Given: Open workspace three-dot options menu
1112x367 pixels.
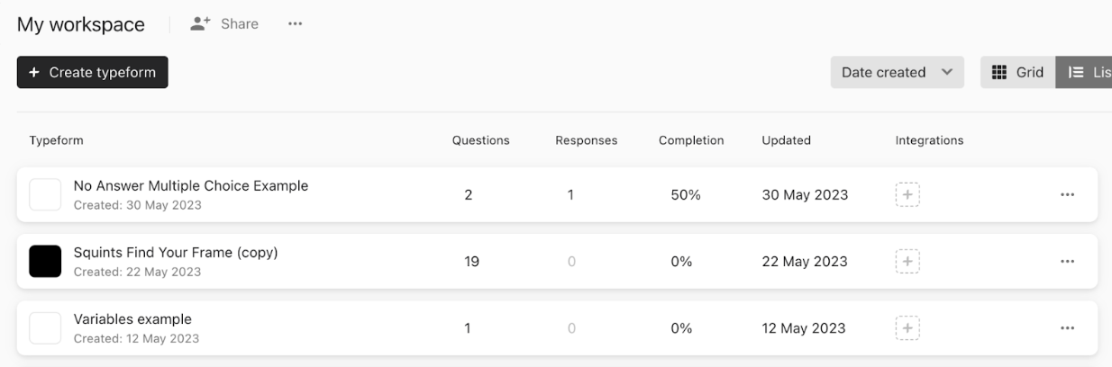Looking at the screenshot, I should click(x=295, y=24).
